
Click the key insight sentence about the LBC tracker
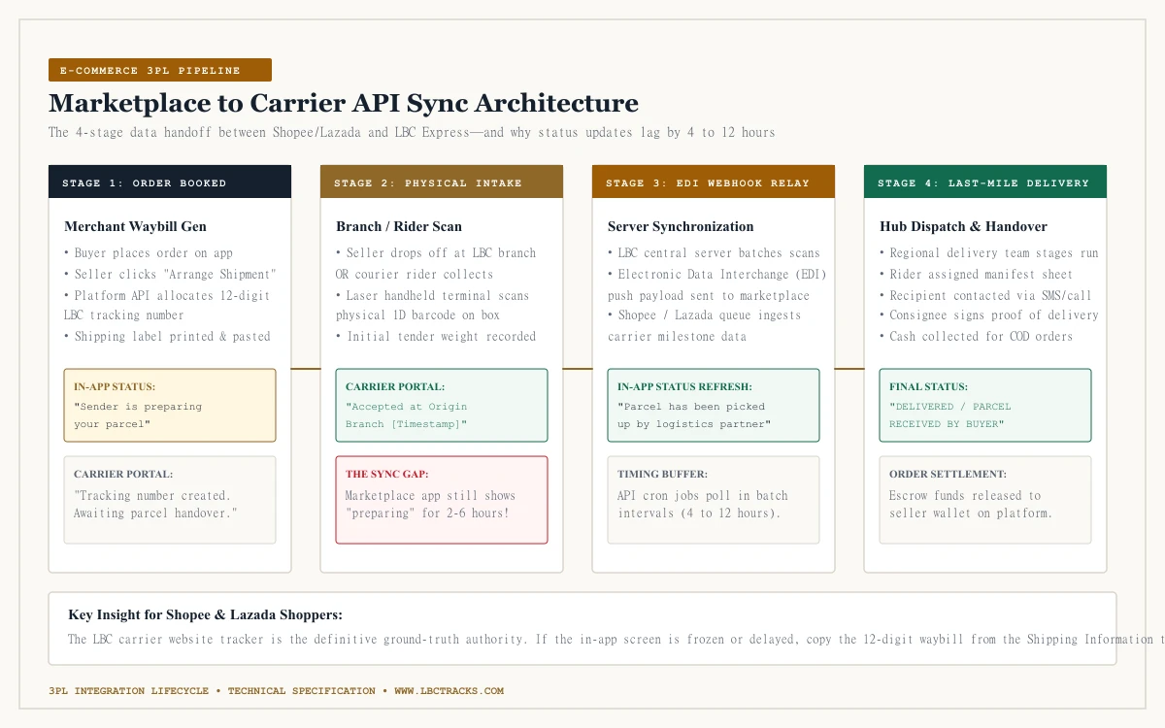pos(616,640)
